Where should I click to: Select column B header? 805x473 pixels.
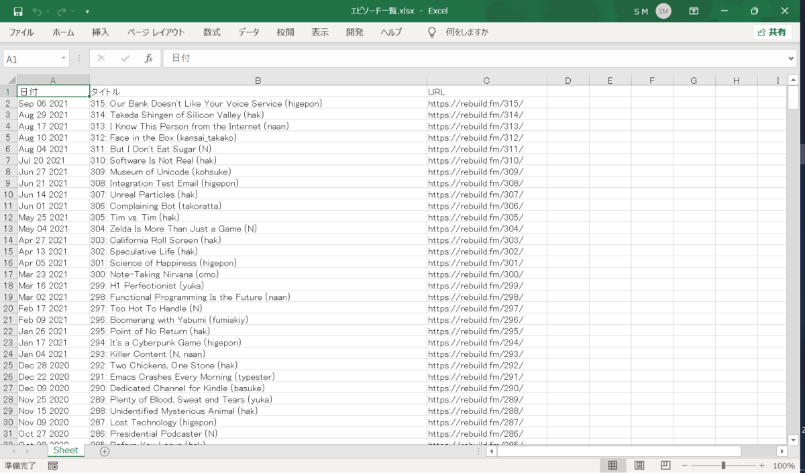[x=258, y=81]
